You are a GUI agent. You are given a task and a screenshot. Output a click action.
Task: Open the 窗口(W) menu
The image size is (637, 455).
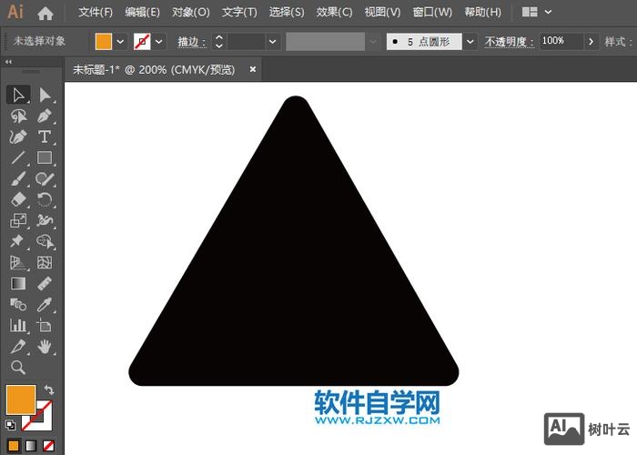(432, 12)
